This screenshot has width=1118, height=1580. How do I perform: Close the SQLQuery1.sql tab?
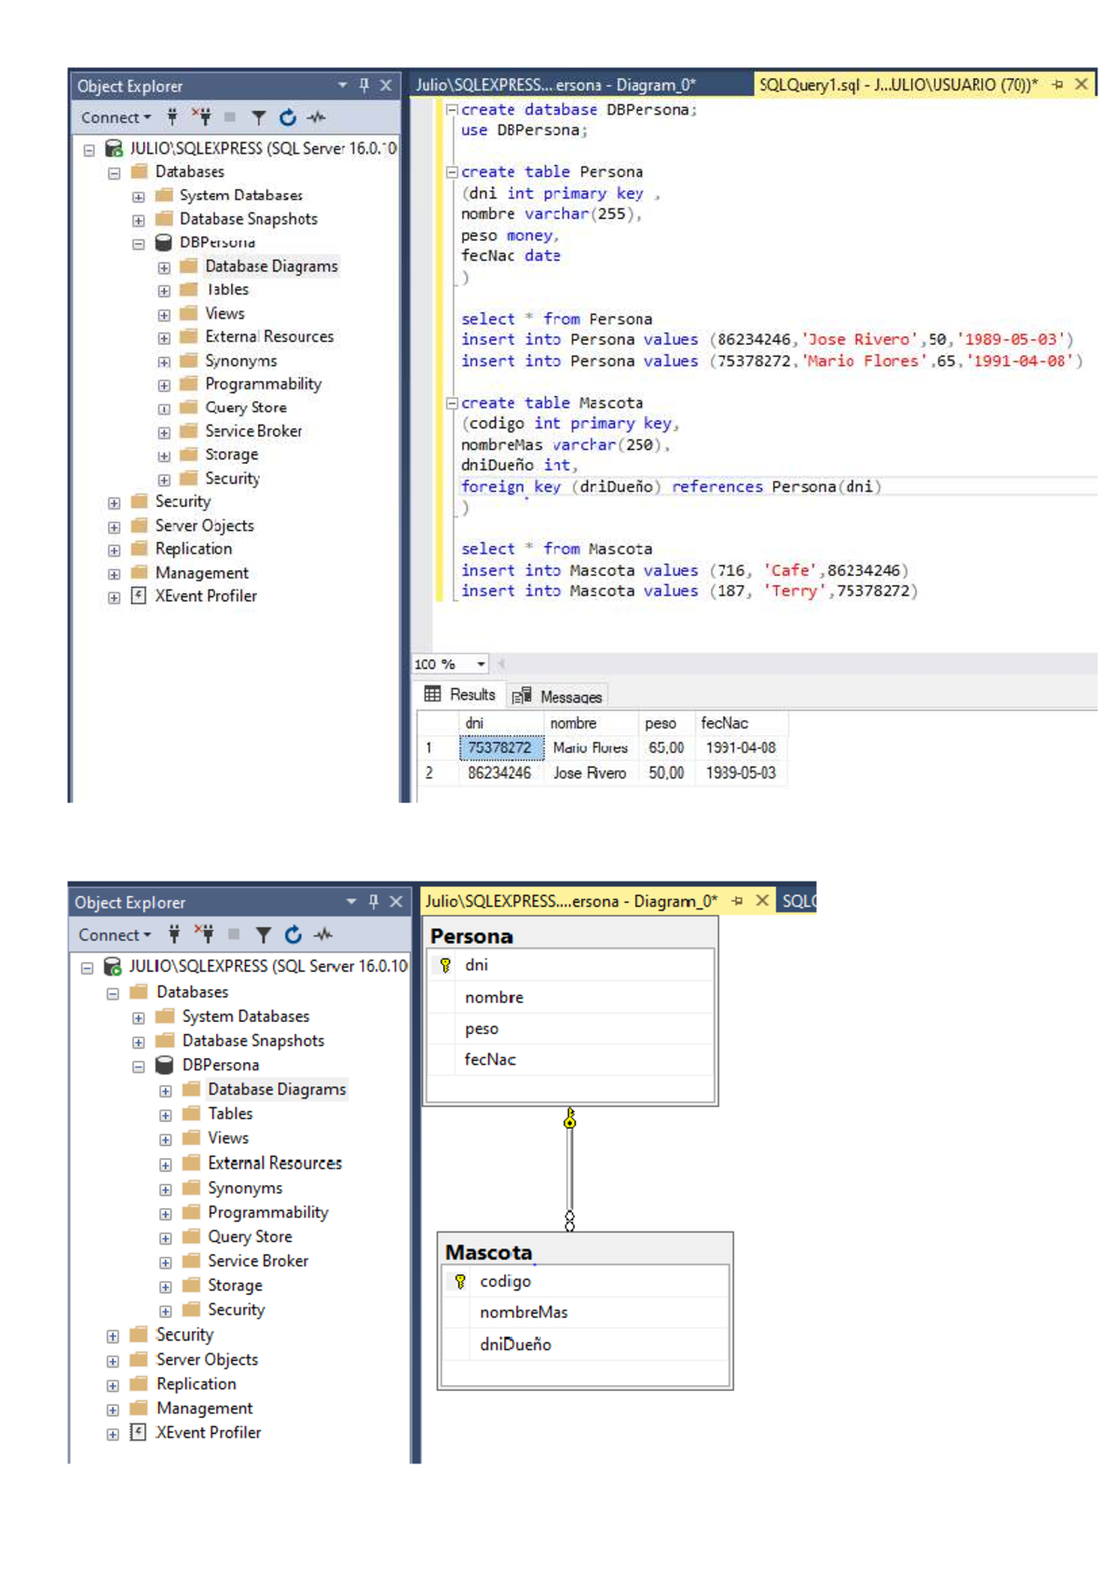[x=1082, y=85]
